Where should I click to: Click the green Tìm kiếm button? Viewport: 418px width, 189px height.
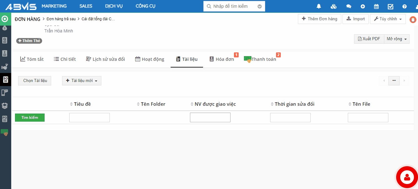coord(30,118)
